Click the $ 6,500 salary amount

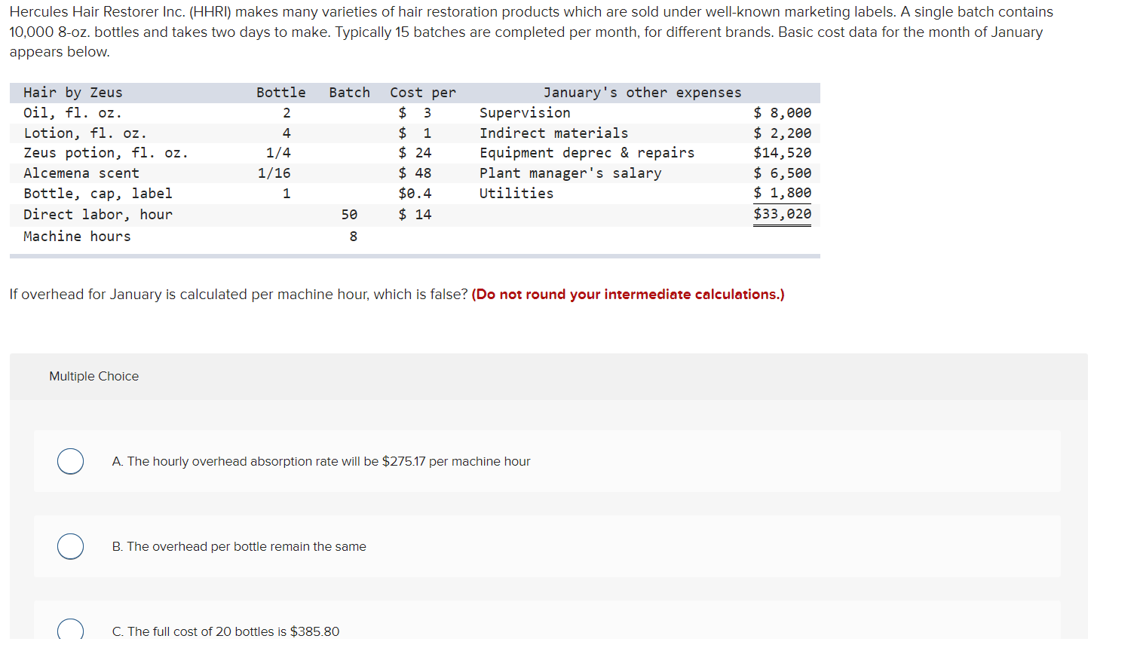click(783, 173)
